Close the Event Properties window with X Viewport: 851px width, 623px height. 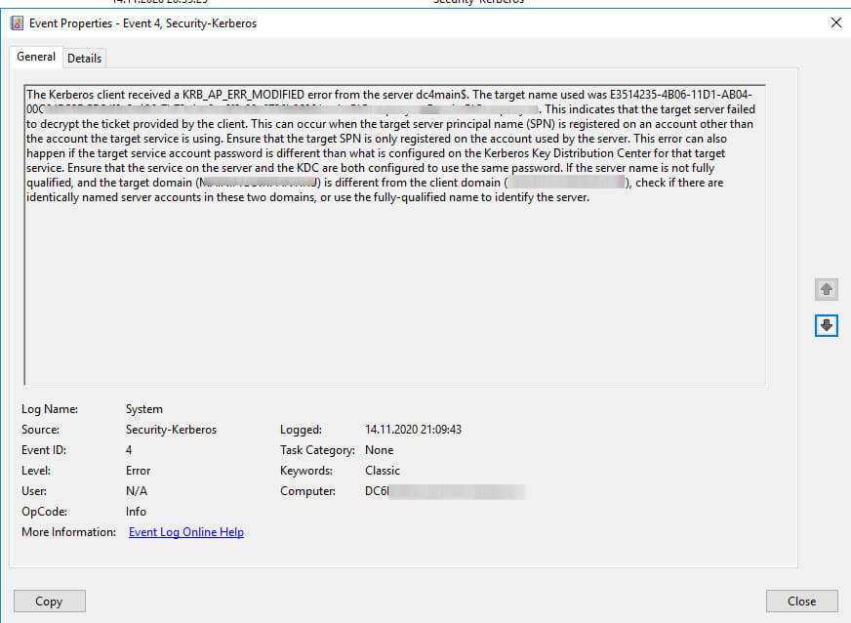click(x=835, y=22)
